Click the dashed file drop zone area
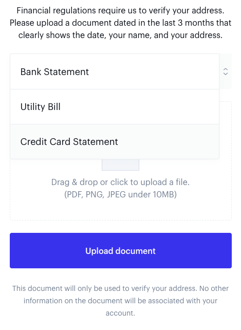Screen dimensions: 241x330 121,189
